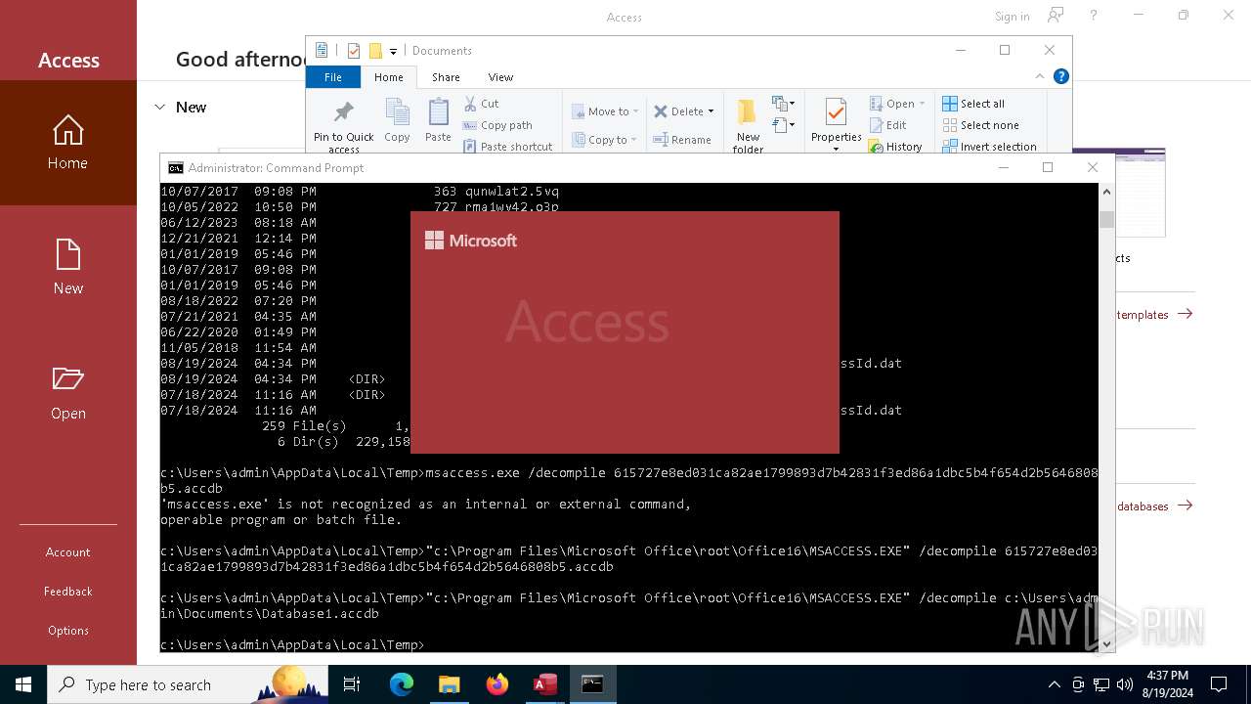Screen dimensions: 1251x704
Task: Expand Properties dropdown arrow below label
Action: pyautogui.click(x=836, y=149)
